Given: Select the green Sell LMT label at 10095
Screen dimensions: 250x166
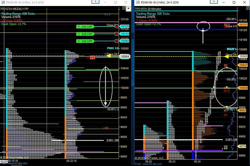Looking at the screenshot, I should coord(86,41).
